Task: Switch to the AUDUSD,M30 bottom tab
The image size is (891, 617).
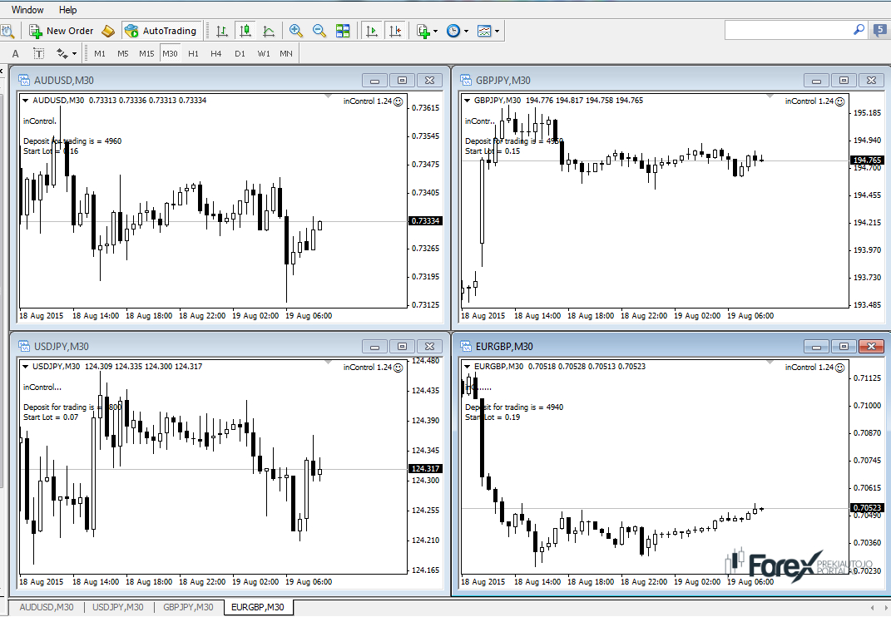Action: point(47,607)
